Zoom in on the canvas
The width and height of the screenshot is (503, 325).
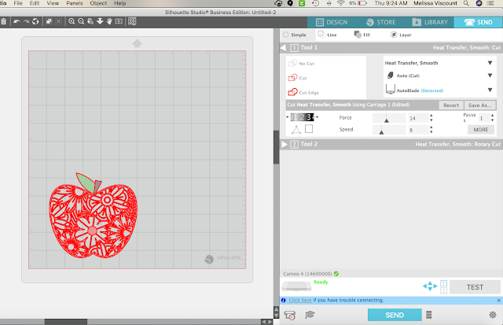click(72, 21)
